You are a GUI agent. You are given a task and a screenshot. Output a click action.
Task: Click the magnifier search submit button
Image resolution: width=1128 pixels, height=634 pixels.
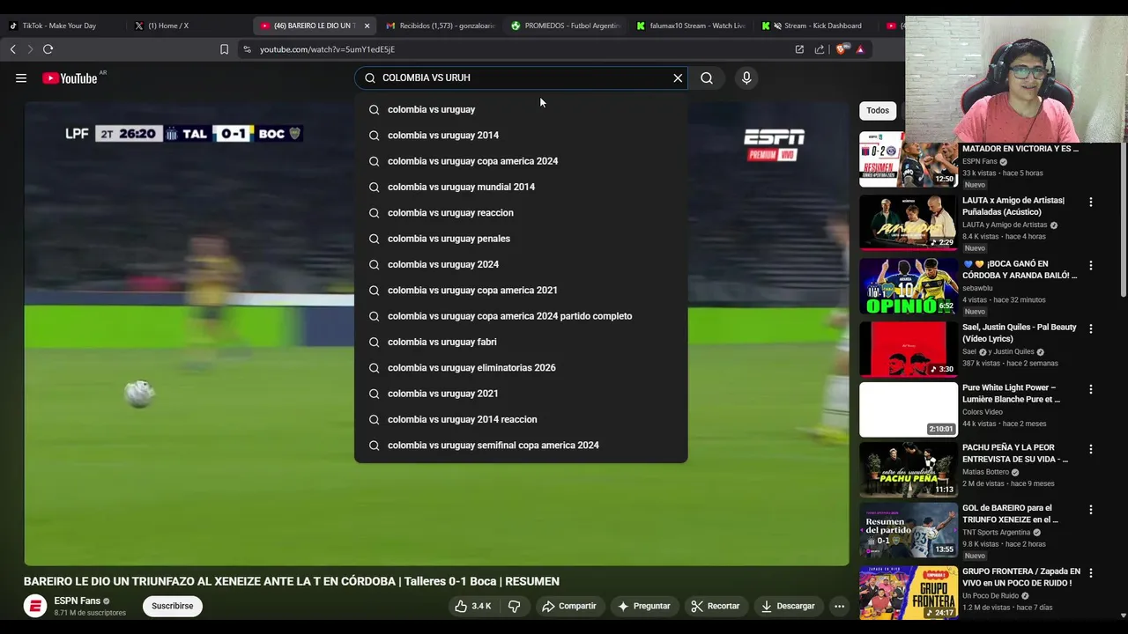coord(707,78)
